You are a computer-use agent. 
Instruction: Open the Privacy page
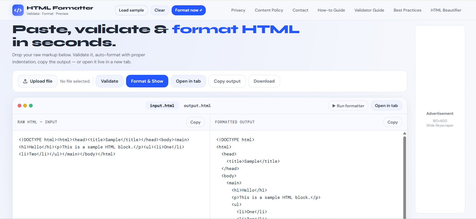[238, 10]
